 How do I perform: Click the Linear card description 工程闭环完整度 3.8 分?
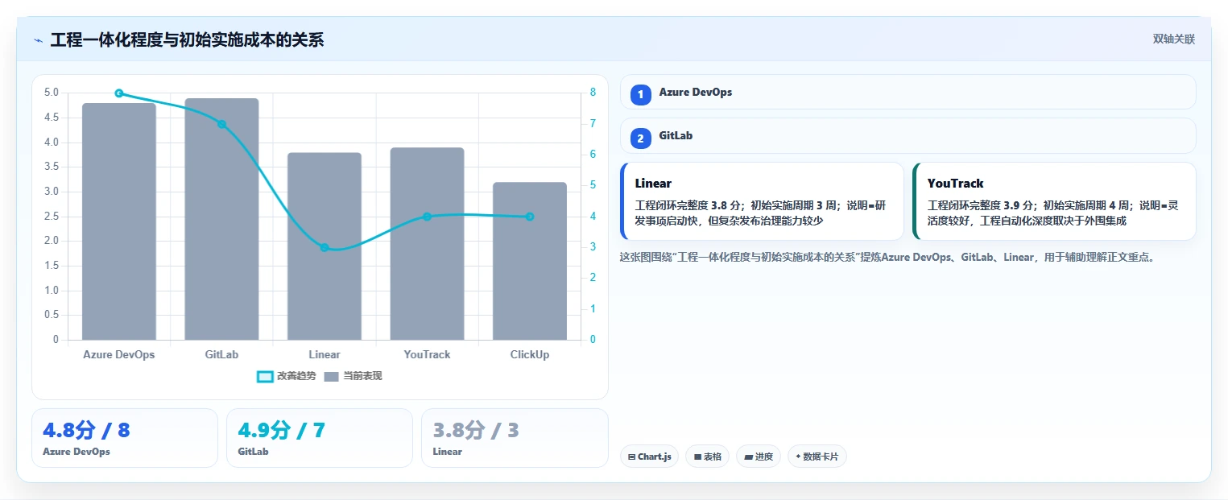pos(760,213)
